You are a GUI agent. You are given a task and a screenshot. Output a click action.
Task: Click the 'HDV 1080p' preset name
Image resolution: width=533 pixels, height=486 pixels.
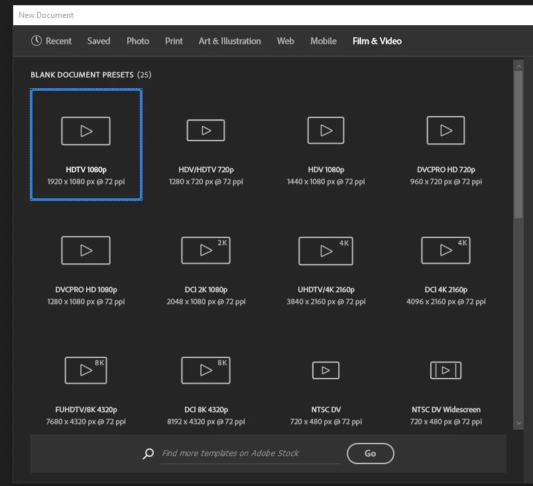326,170
